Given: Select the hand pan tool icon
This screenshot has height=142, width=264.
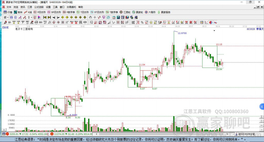Looking at the screenshot, I should (90, 17).
